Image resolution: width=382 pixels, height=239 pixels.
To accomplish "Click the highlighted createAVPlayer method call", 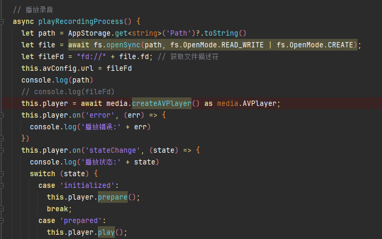I will tap(161, 103).
